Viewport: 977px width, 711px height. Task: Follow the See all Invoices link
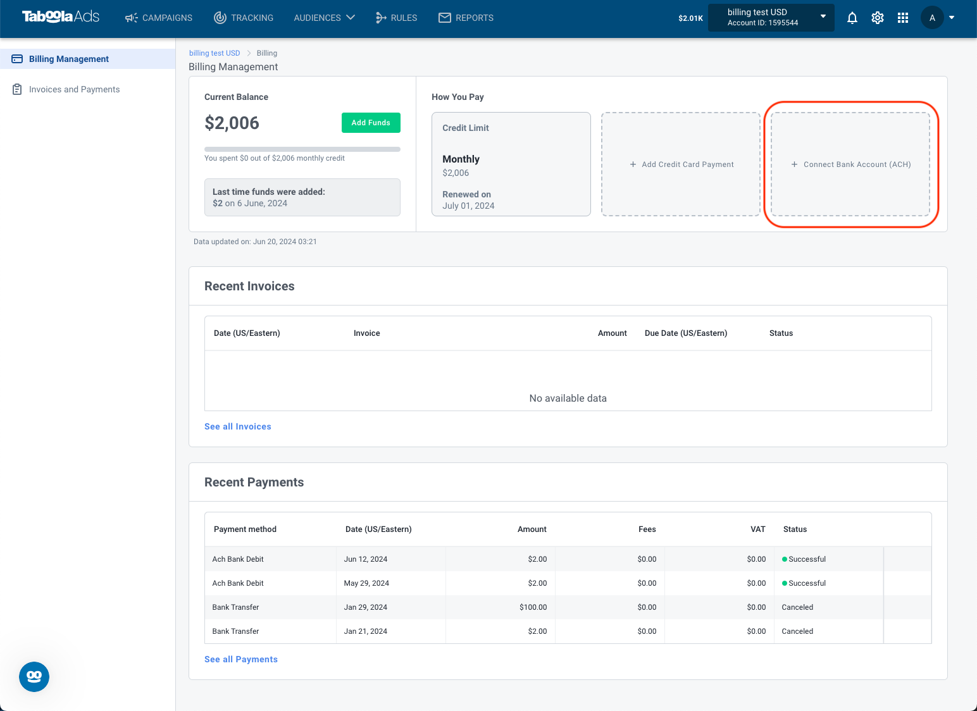coord(238,426)
